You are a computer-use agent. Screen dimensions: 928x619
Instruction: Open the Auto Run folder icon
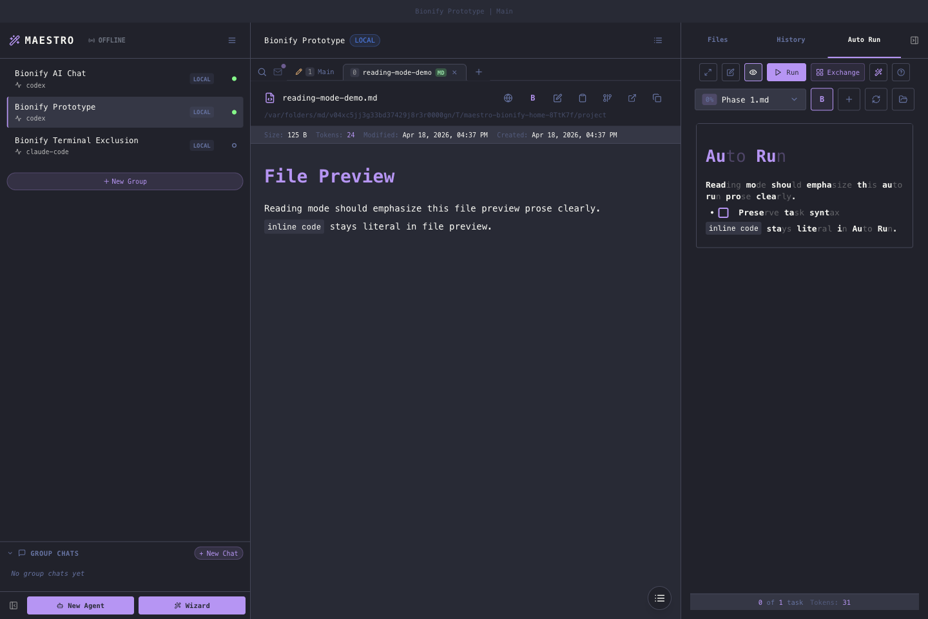click(903, 99)
